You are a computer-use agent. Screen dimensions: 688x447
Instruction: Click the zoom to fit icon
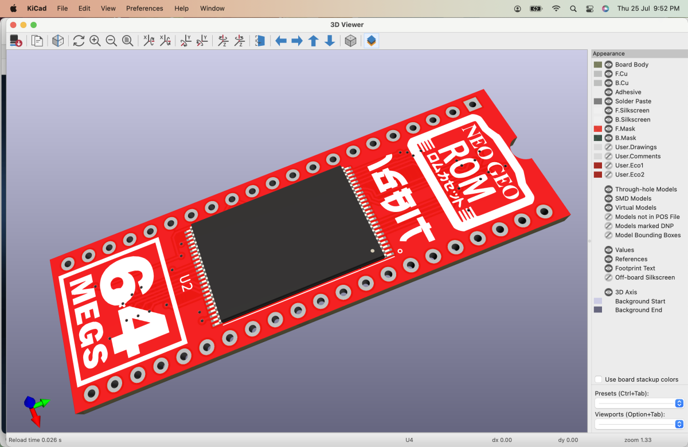pos(128,41)
